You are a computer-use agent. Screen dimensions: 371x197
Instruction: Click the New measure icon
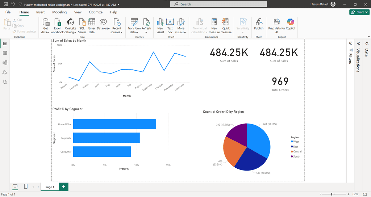point(214,22)
